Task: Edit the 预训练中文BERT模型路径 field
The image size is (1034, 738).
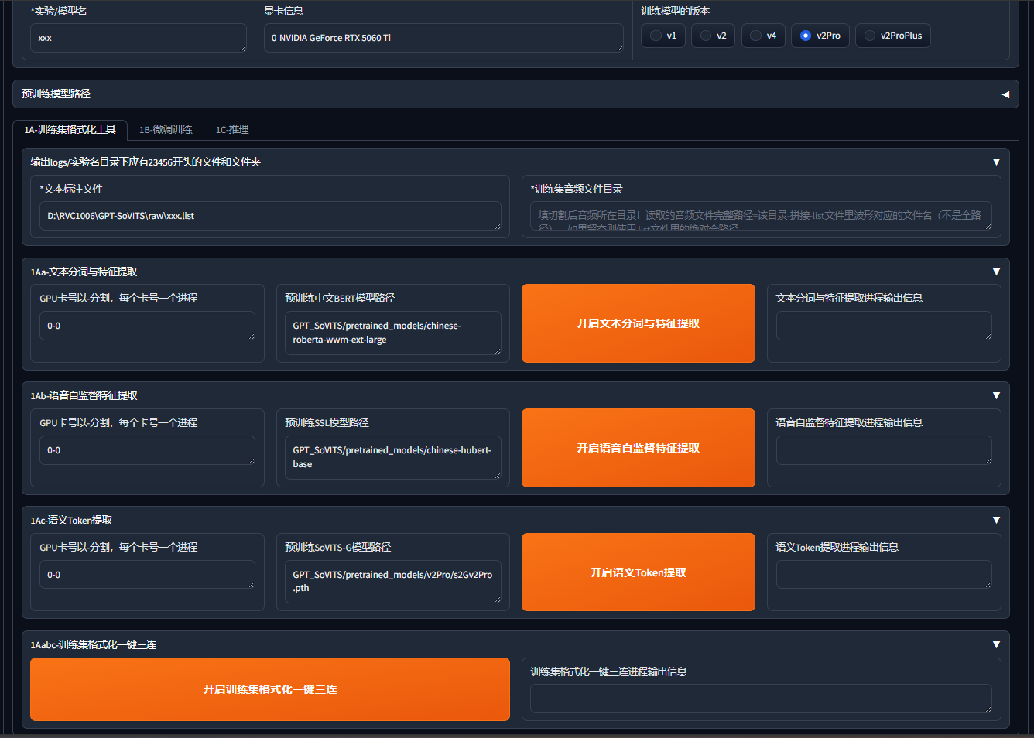Action: pyautogui.click(x=392, y=333)
